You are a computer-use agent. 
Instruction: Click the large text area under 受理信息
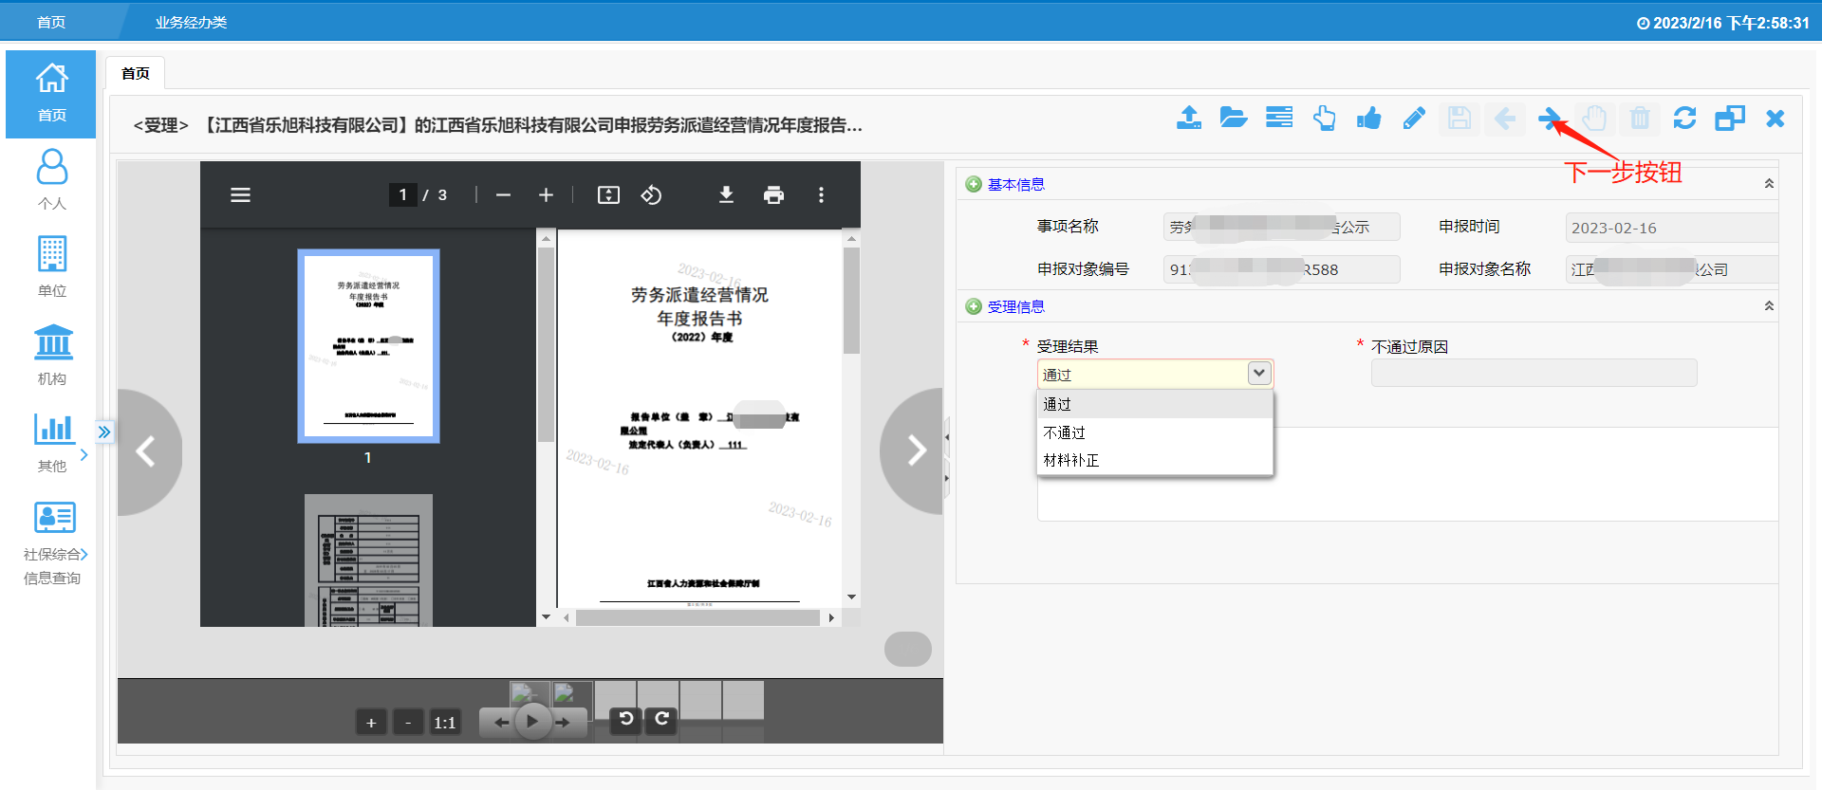pos(1407,473)
